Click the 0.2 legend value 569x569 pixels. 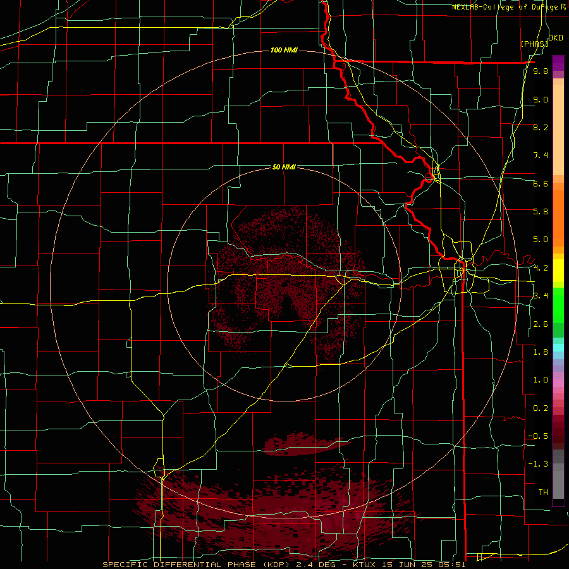coord(541,408)
